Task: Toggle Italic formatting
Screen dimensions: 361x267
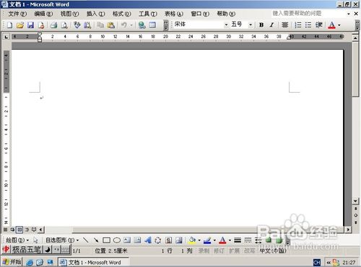Action: 271,25
